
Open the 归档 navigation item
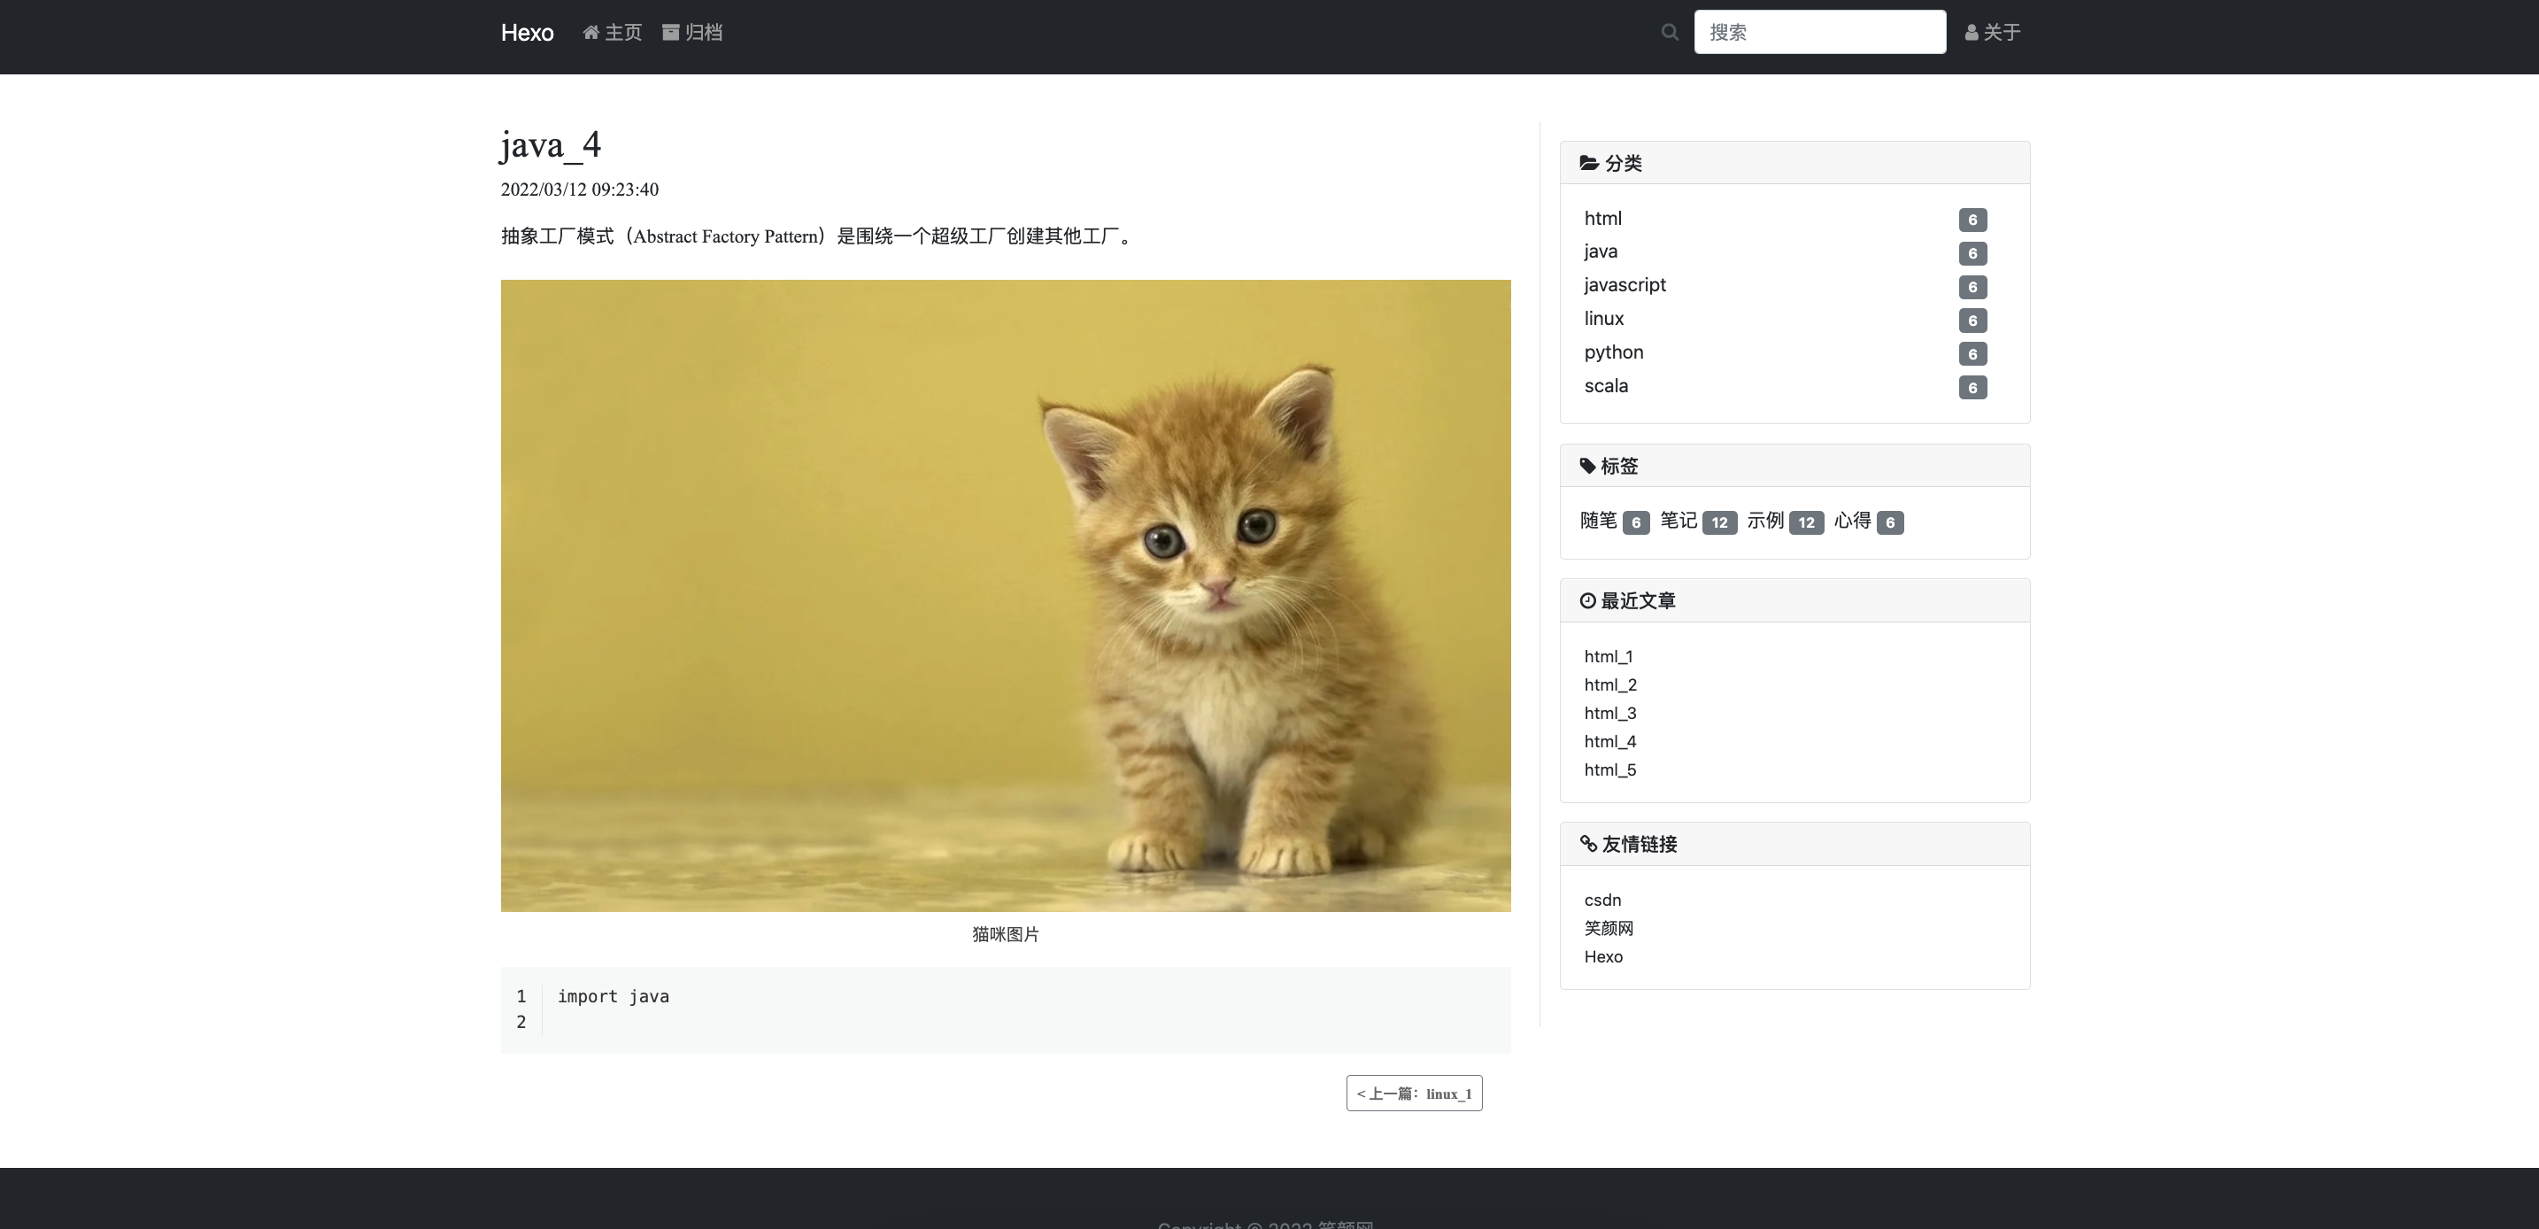click(x=704, y=32)
